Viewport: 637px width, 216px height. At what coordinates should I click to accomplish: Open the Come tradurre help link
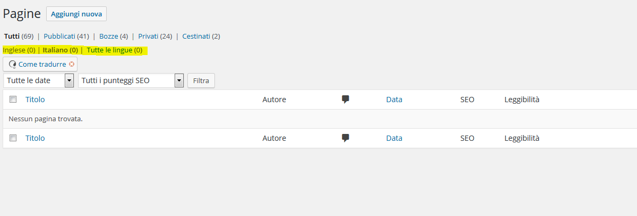click(x=42, y=64)
